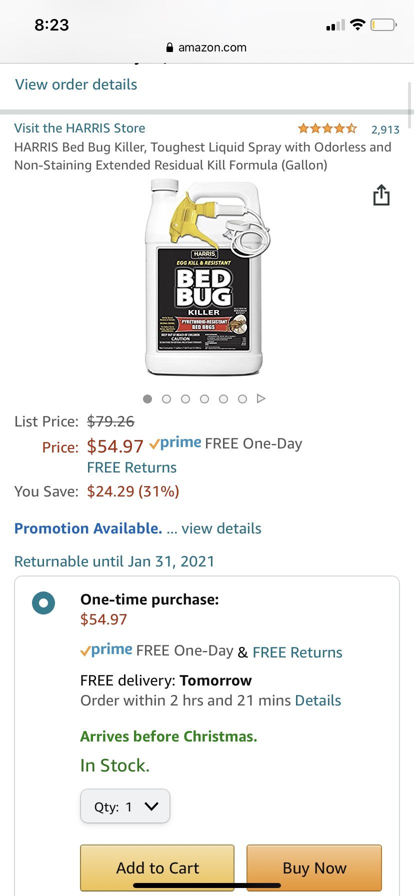Click Add to Cart button
The width and height of the screenshot is (414, 896).
(x=157, y=867)
